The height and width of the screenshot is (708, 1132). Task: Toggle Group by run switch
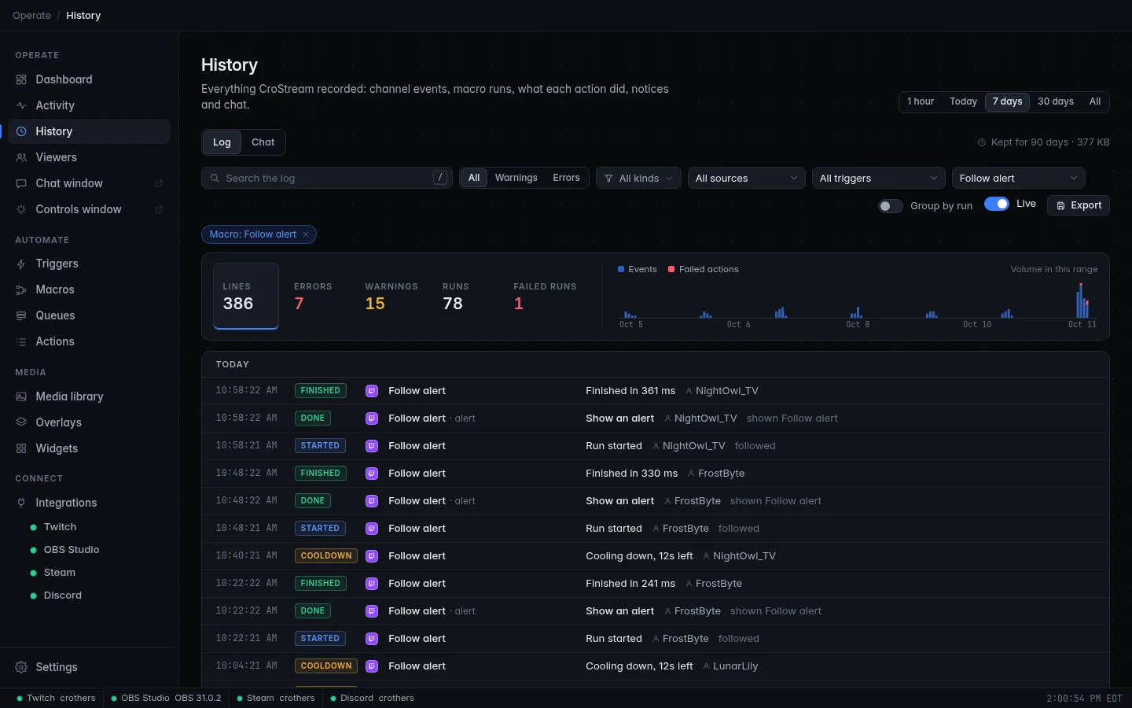(x=890, y=206)
